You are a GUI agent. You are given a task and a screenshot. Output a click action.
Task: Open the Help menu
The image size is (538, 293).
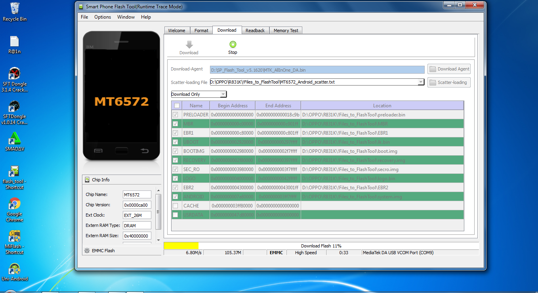click(146, 17)
